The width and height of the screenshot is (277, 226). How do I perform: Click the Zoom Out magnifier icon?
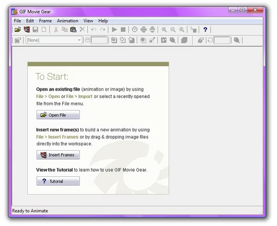(173, 29)
